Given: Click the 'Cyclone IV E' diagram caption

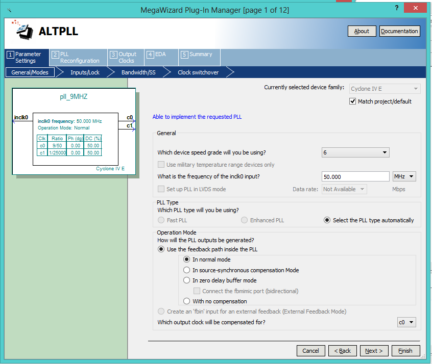Looking at the screenshot, I should 110,168.
